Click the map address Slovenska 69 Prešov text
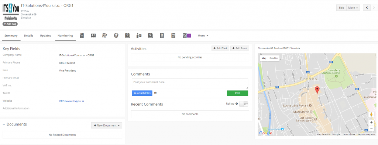The width and height of the screenshot is (378, 145). pyautogui.click(x=279, y=48)
